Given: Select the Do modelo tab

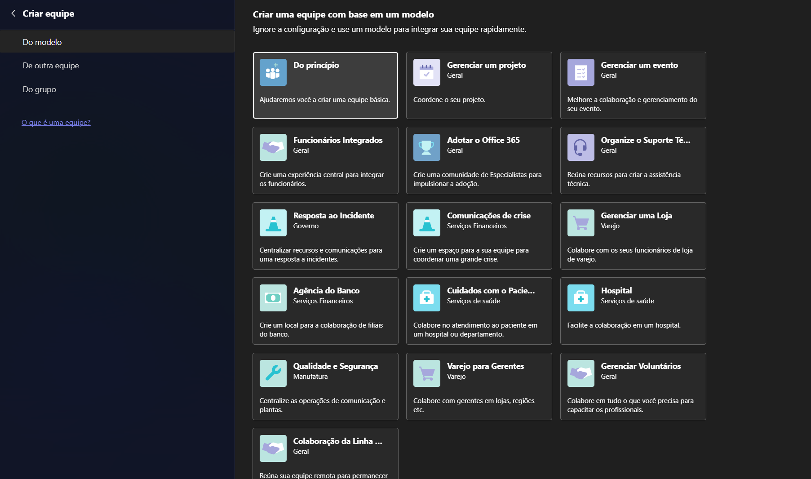Looking at the screenshot, I should (x=42, y=42).
